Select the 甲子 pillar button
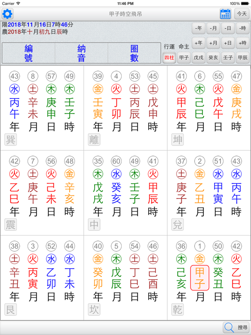The height and width of the screenshot is (335, 251). pos(184,58)
